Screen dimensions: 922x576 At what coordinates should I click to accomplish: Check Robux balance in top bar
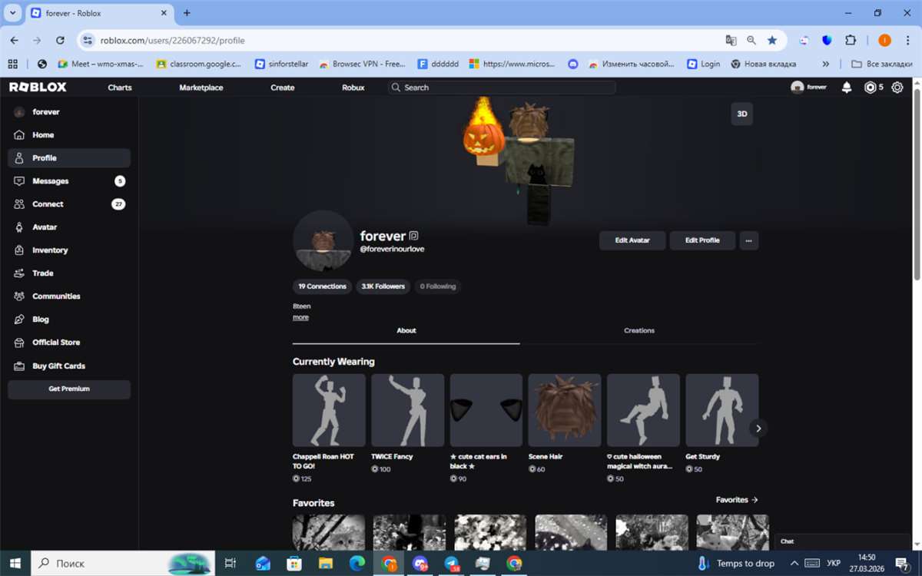pos(874,88)
